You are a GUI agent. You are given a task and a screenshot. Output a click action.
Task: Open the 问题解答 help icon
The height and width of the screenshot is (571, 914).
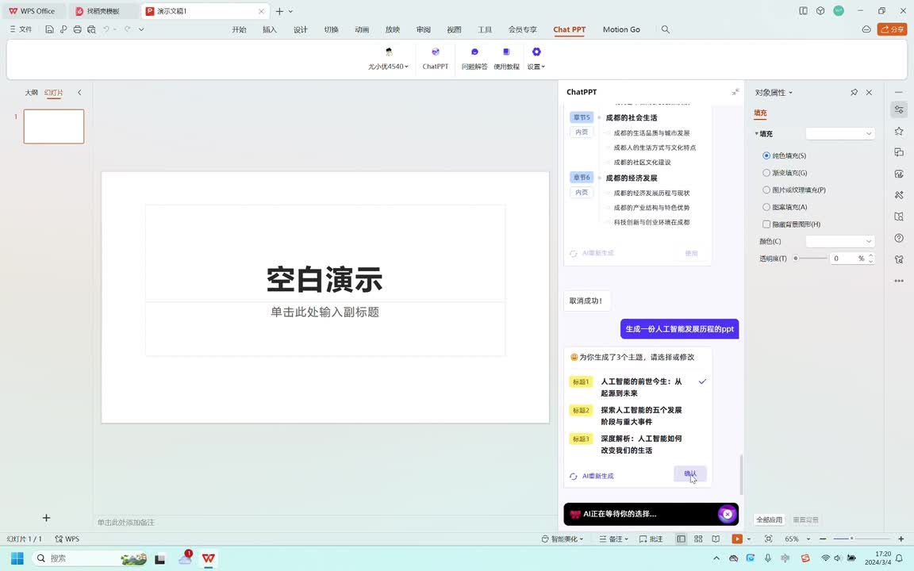[x=474, y=52]
